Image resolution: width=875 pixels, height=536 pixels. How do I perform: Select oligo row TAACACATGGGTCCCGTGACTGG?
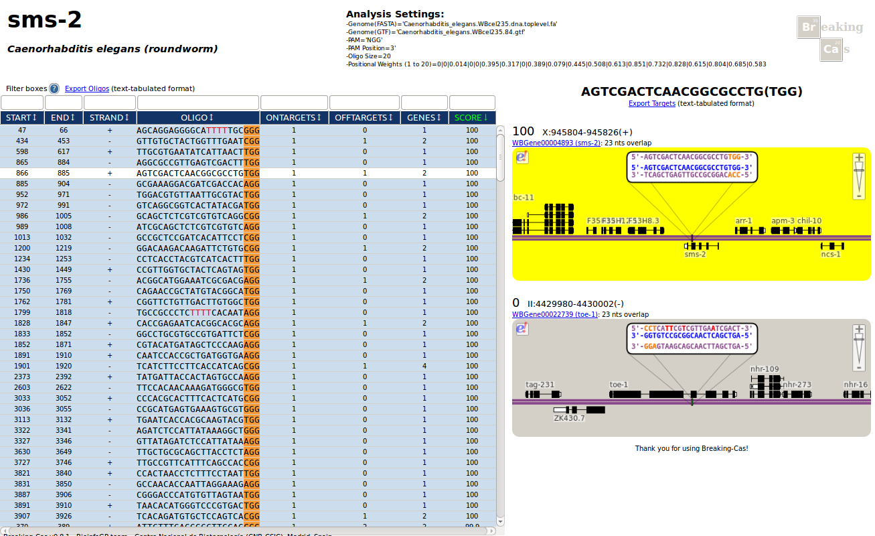[248, 505]
